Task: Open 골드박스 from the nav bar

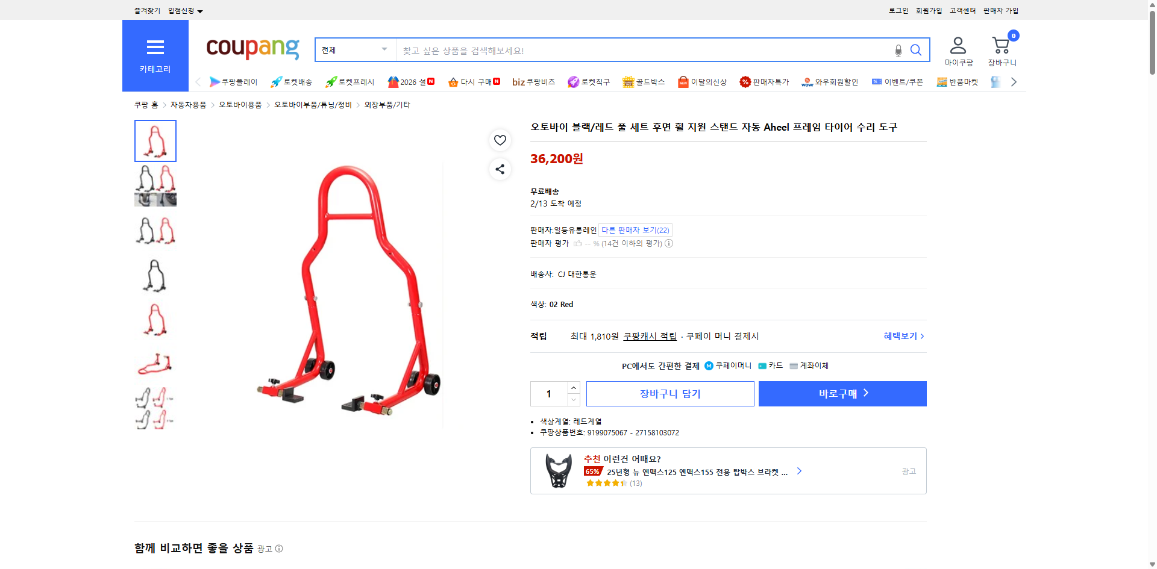Action: (644, 82)
